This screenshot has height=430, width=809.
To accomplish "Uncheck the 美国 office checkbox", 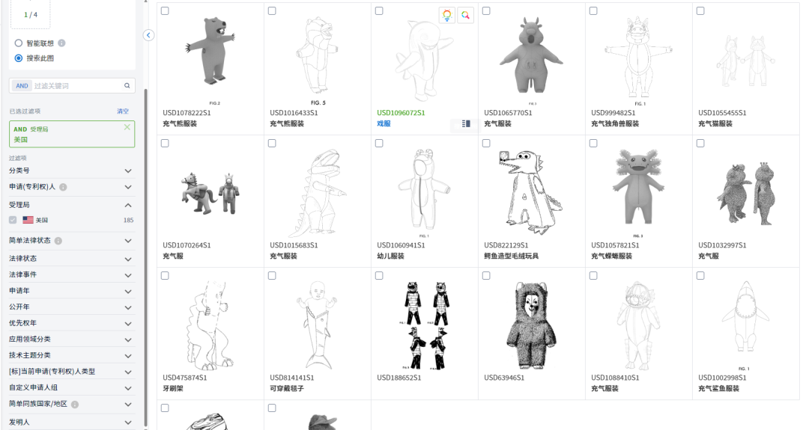I will (x=13, y=221).
